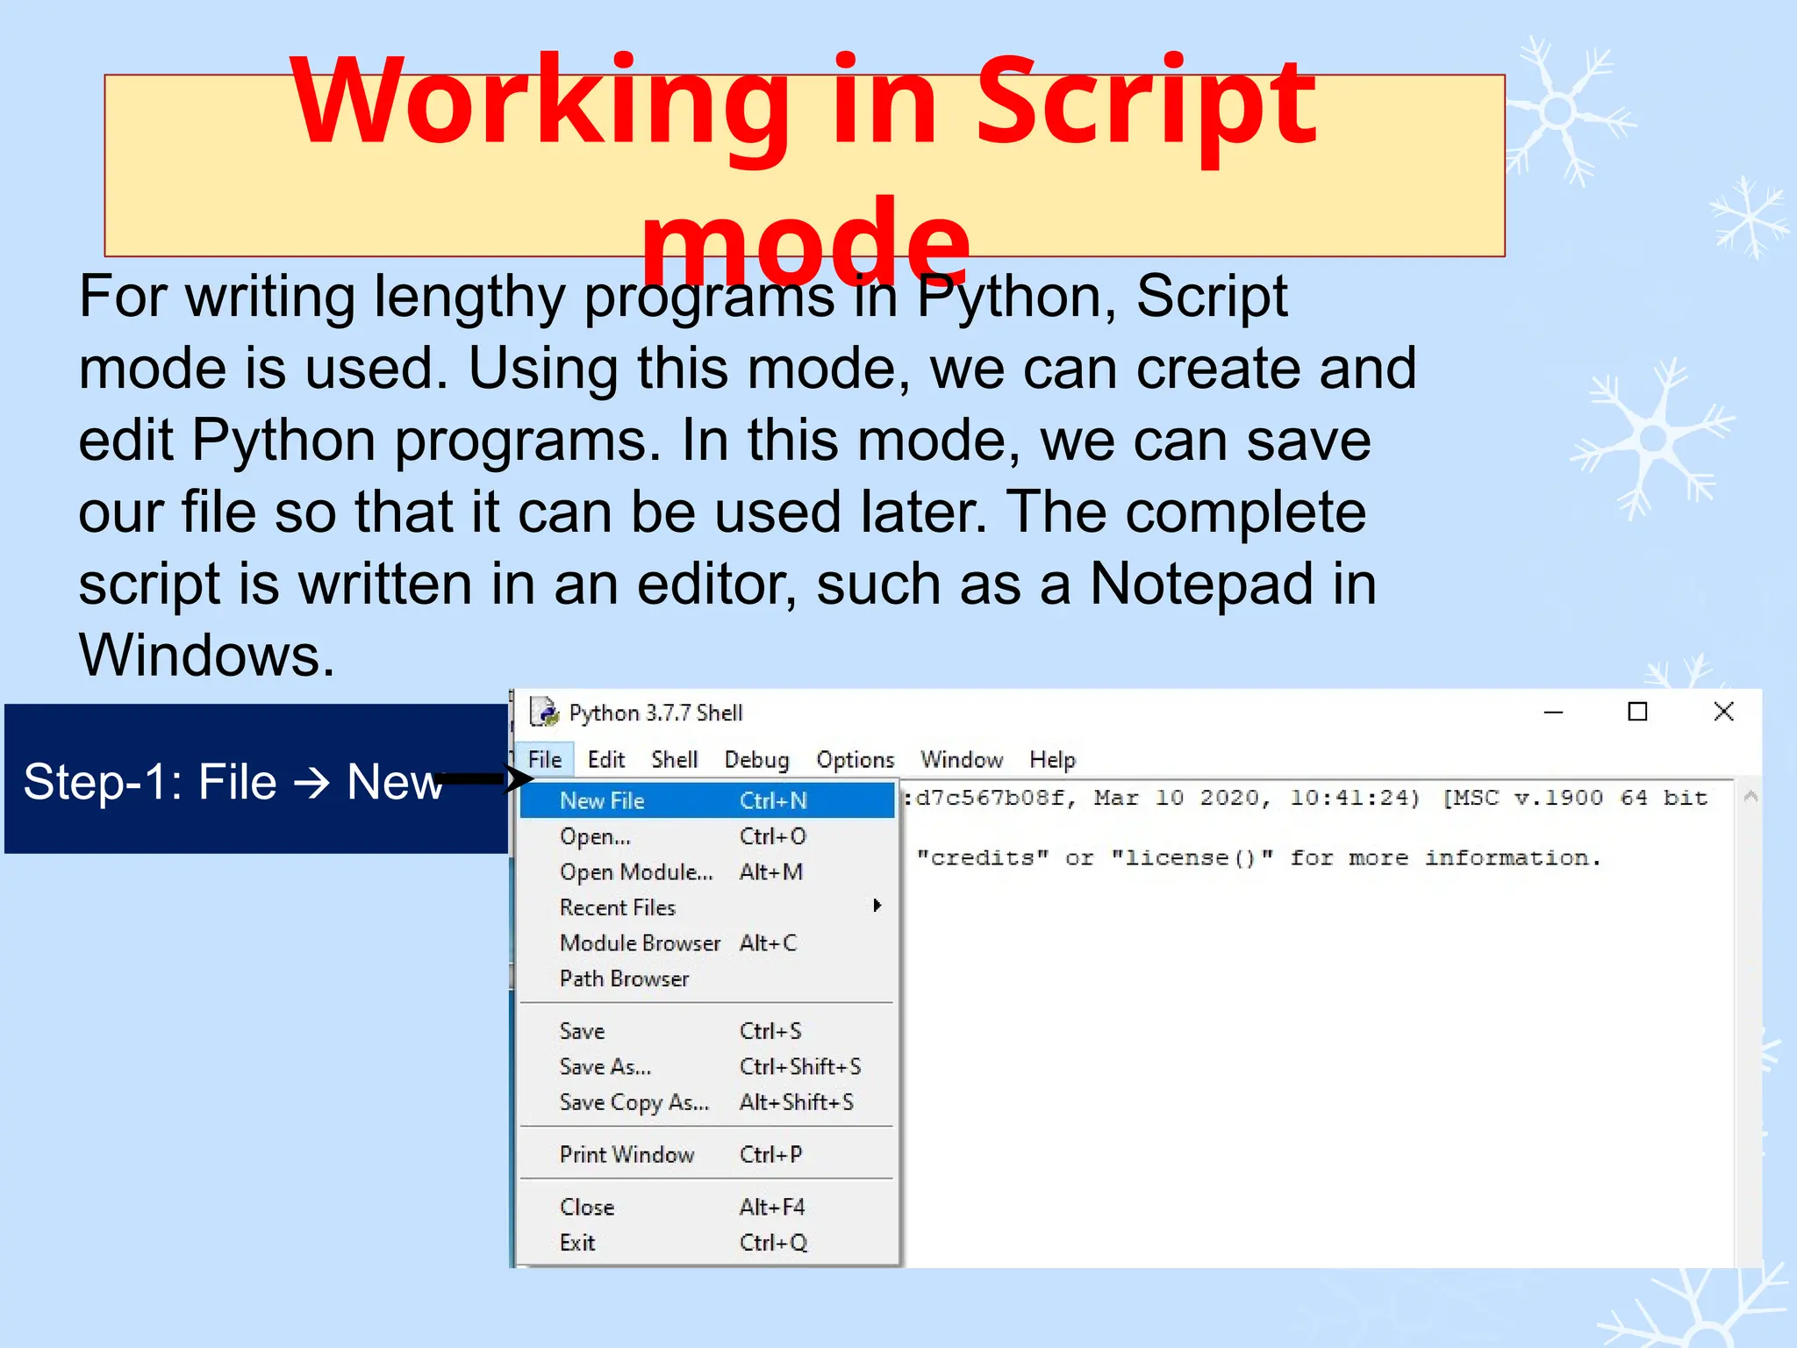Select Close in File menu

click(x=707, y=1207)
